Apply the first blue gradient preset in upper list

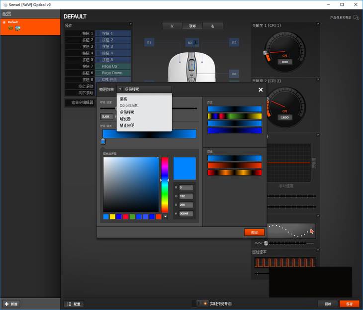coord(235,109)
